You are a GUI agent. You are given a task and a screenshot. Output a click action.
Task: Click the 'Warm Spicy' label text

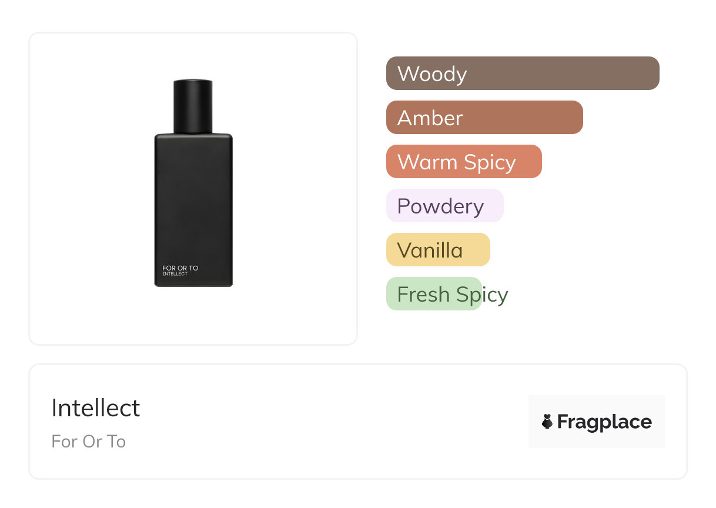[x=457, y=162]
